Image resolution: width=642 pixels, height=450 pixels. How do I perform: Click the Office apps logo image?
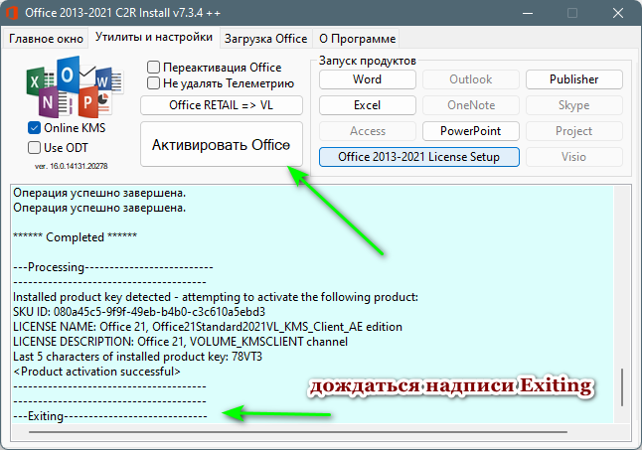pos(75,86)
